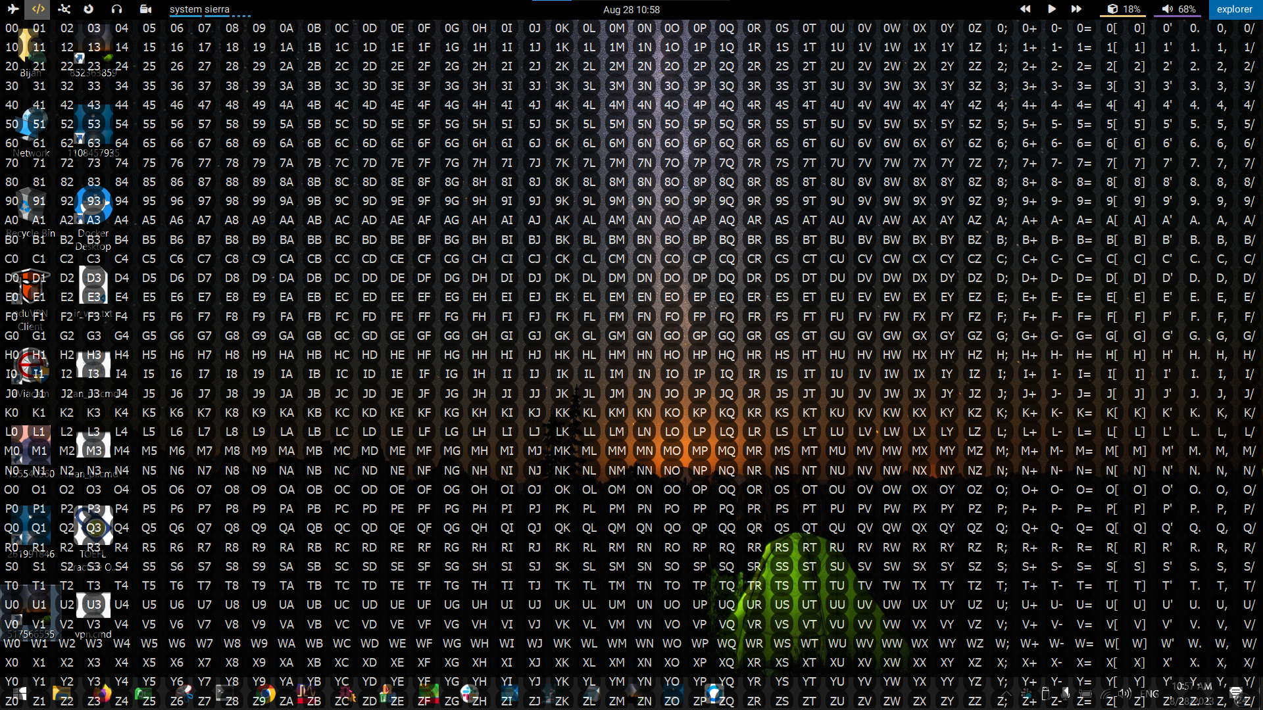Switch to the 'sierra' workspace label
1263x710 pixels.
(217, 9)
